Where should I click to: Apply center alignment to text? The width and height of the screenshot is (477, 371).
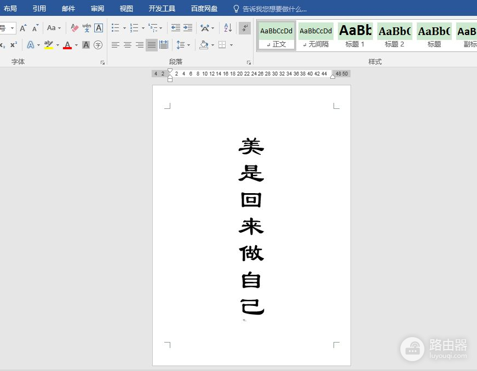tap(128, 45)
